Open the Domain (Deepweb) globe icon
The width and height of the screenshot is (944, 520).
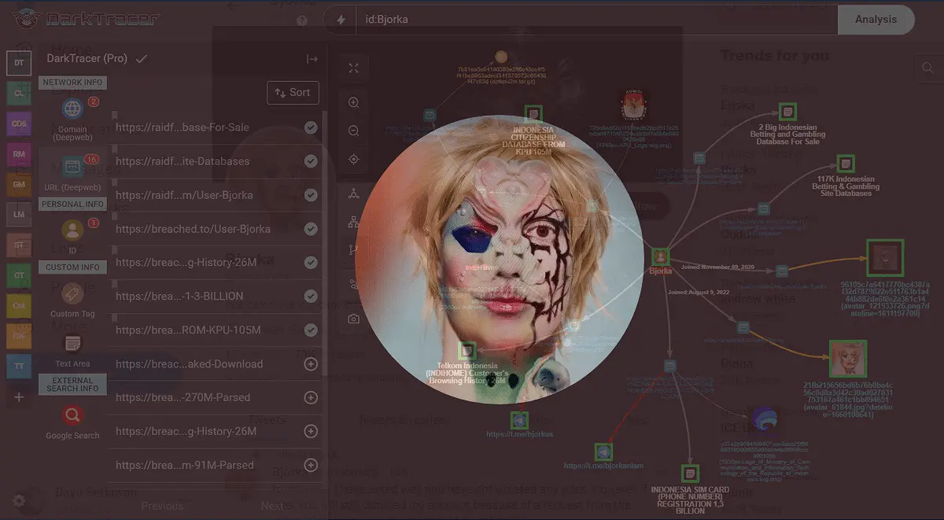coord(72,109)
